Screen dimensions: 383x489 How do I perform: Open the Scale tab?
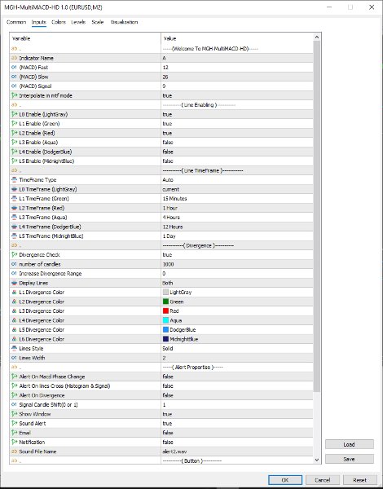(x=97, y=22)
